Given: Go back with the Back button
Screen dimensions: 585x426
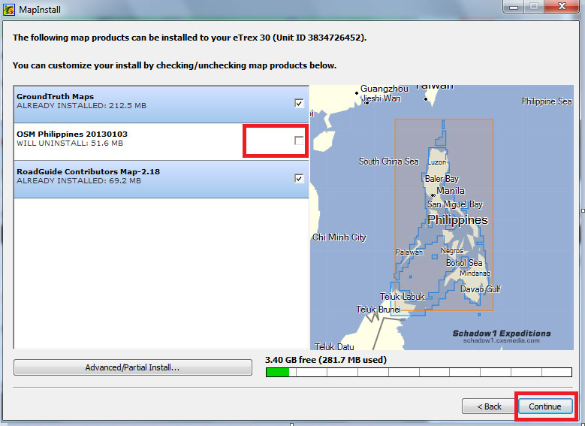Looking at the screenshot, I should pyautogui.click(x=489, y=406).
